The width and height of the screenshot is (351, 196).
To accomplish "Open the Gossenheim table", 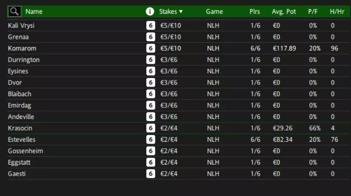I will (179, 151).
